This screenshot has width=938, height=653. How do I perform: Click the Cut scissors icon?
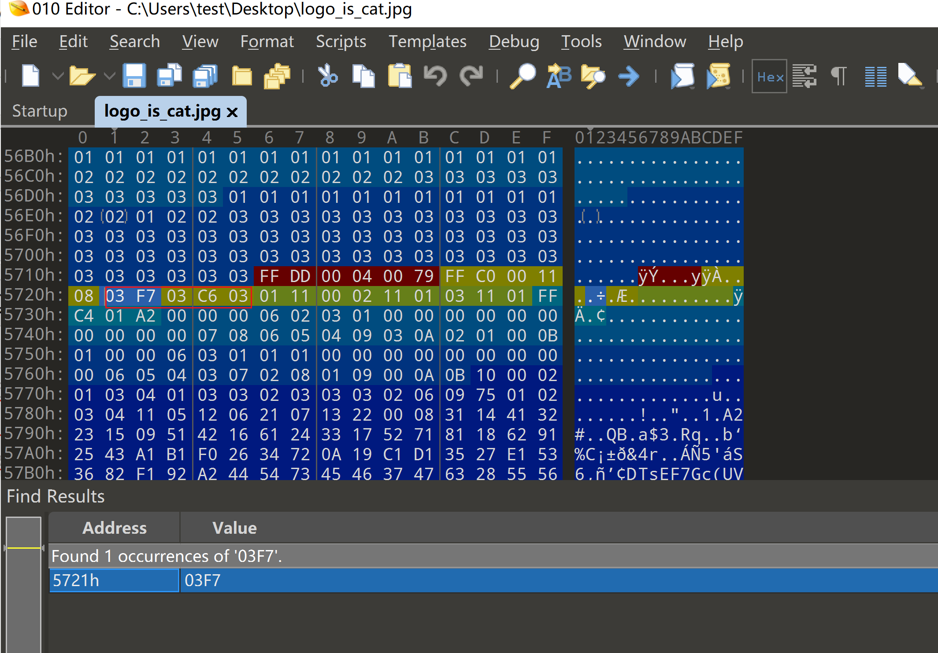pos(327,76)
